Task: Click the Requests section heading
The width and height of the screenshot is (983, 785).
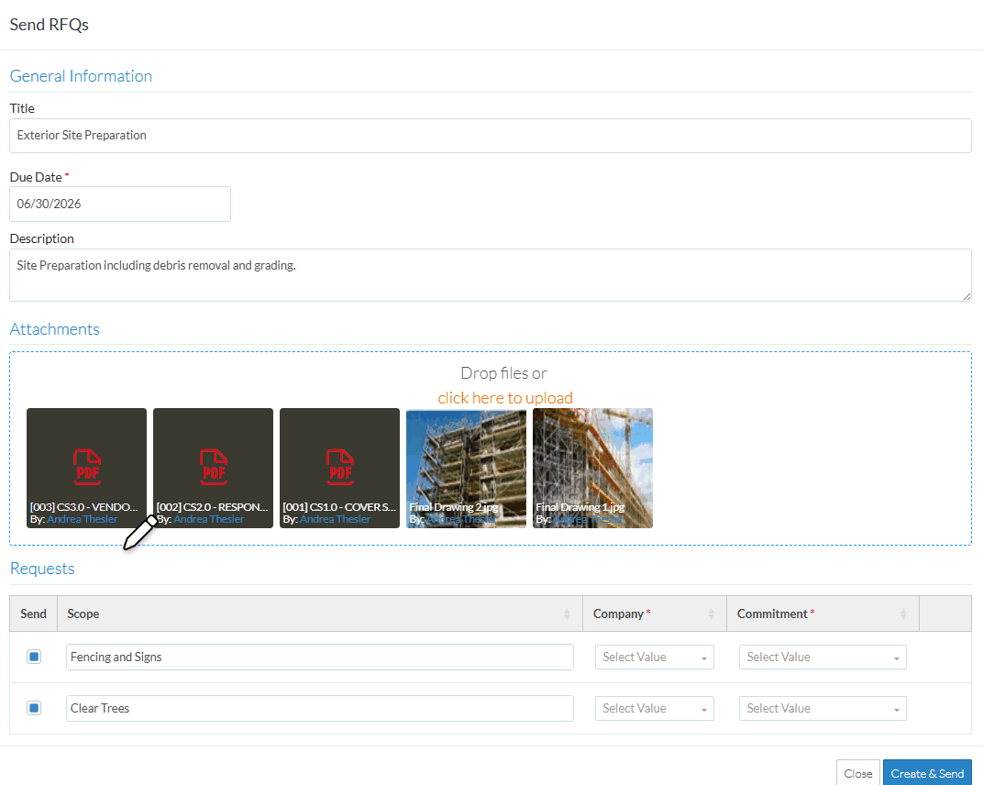Action: (x=42, y=569)
